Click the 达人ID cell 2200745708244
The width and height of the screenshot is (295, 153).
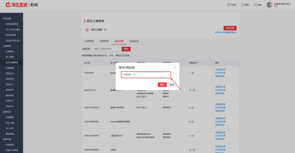click(x=91, y=108)
